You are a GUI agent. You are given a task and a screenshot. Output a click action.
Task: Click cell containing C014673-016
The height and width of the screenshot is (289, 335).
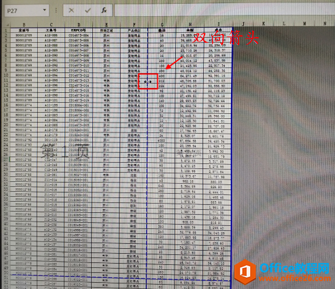click(x=79, y=95)
